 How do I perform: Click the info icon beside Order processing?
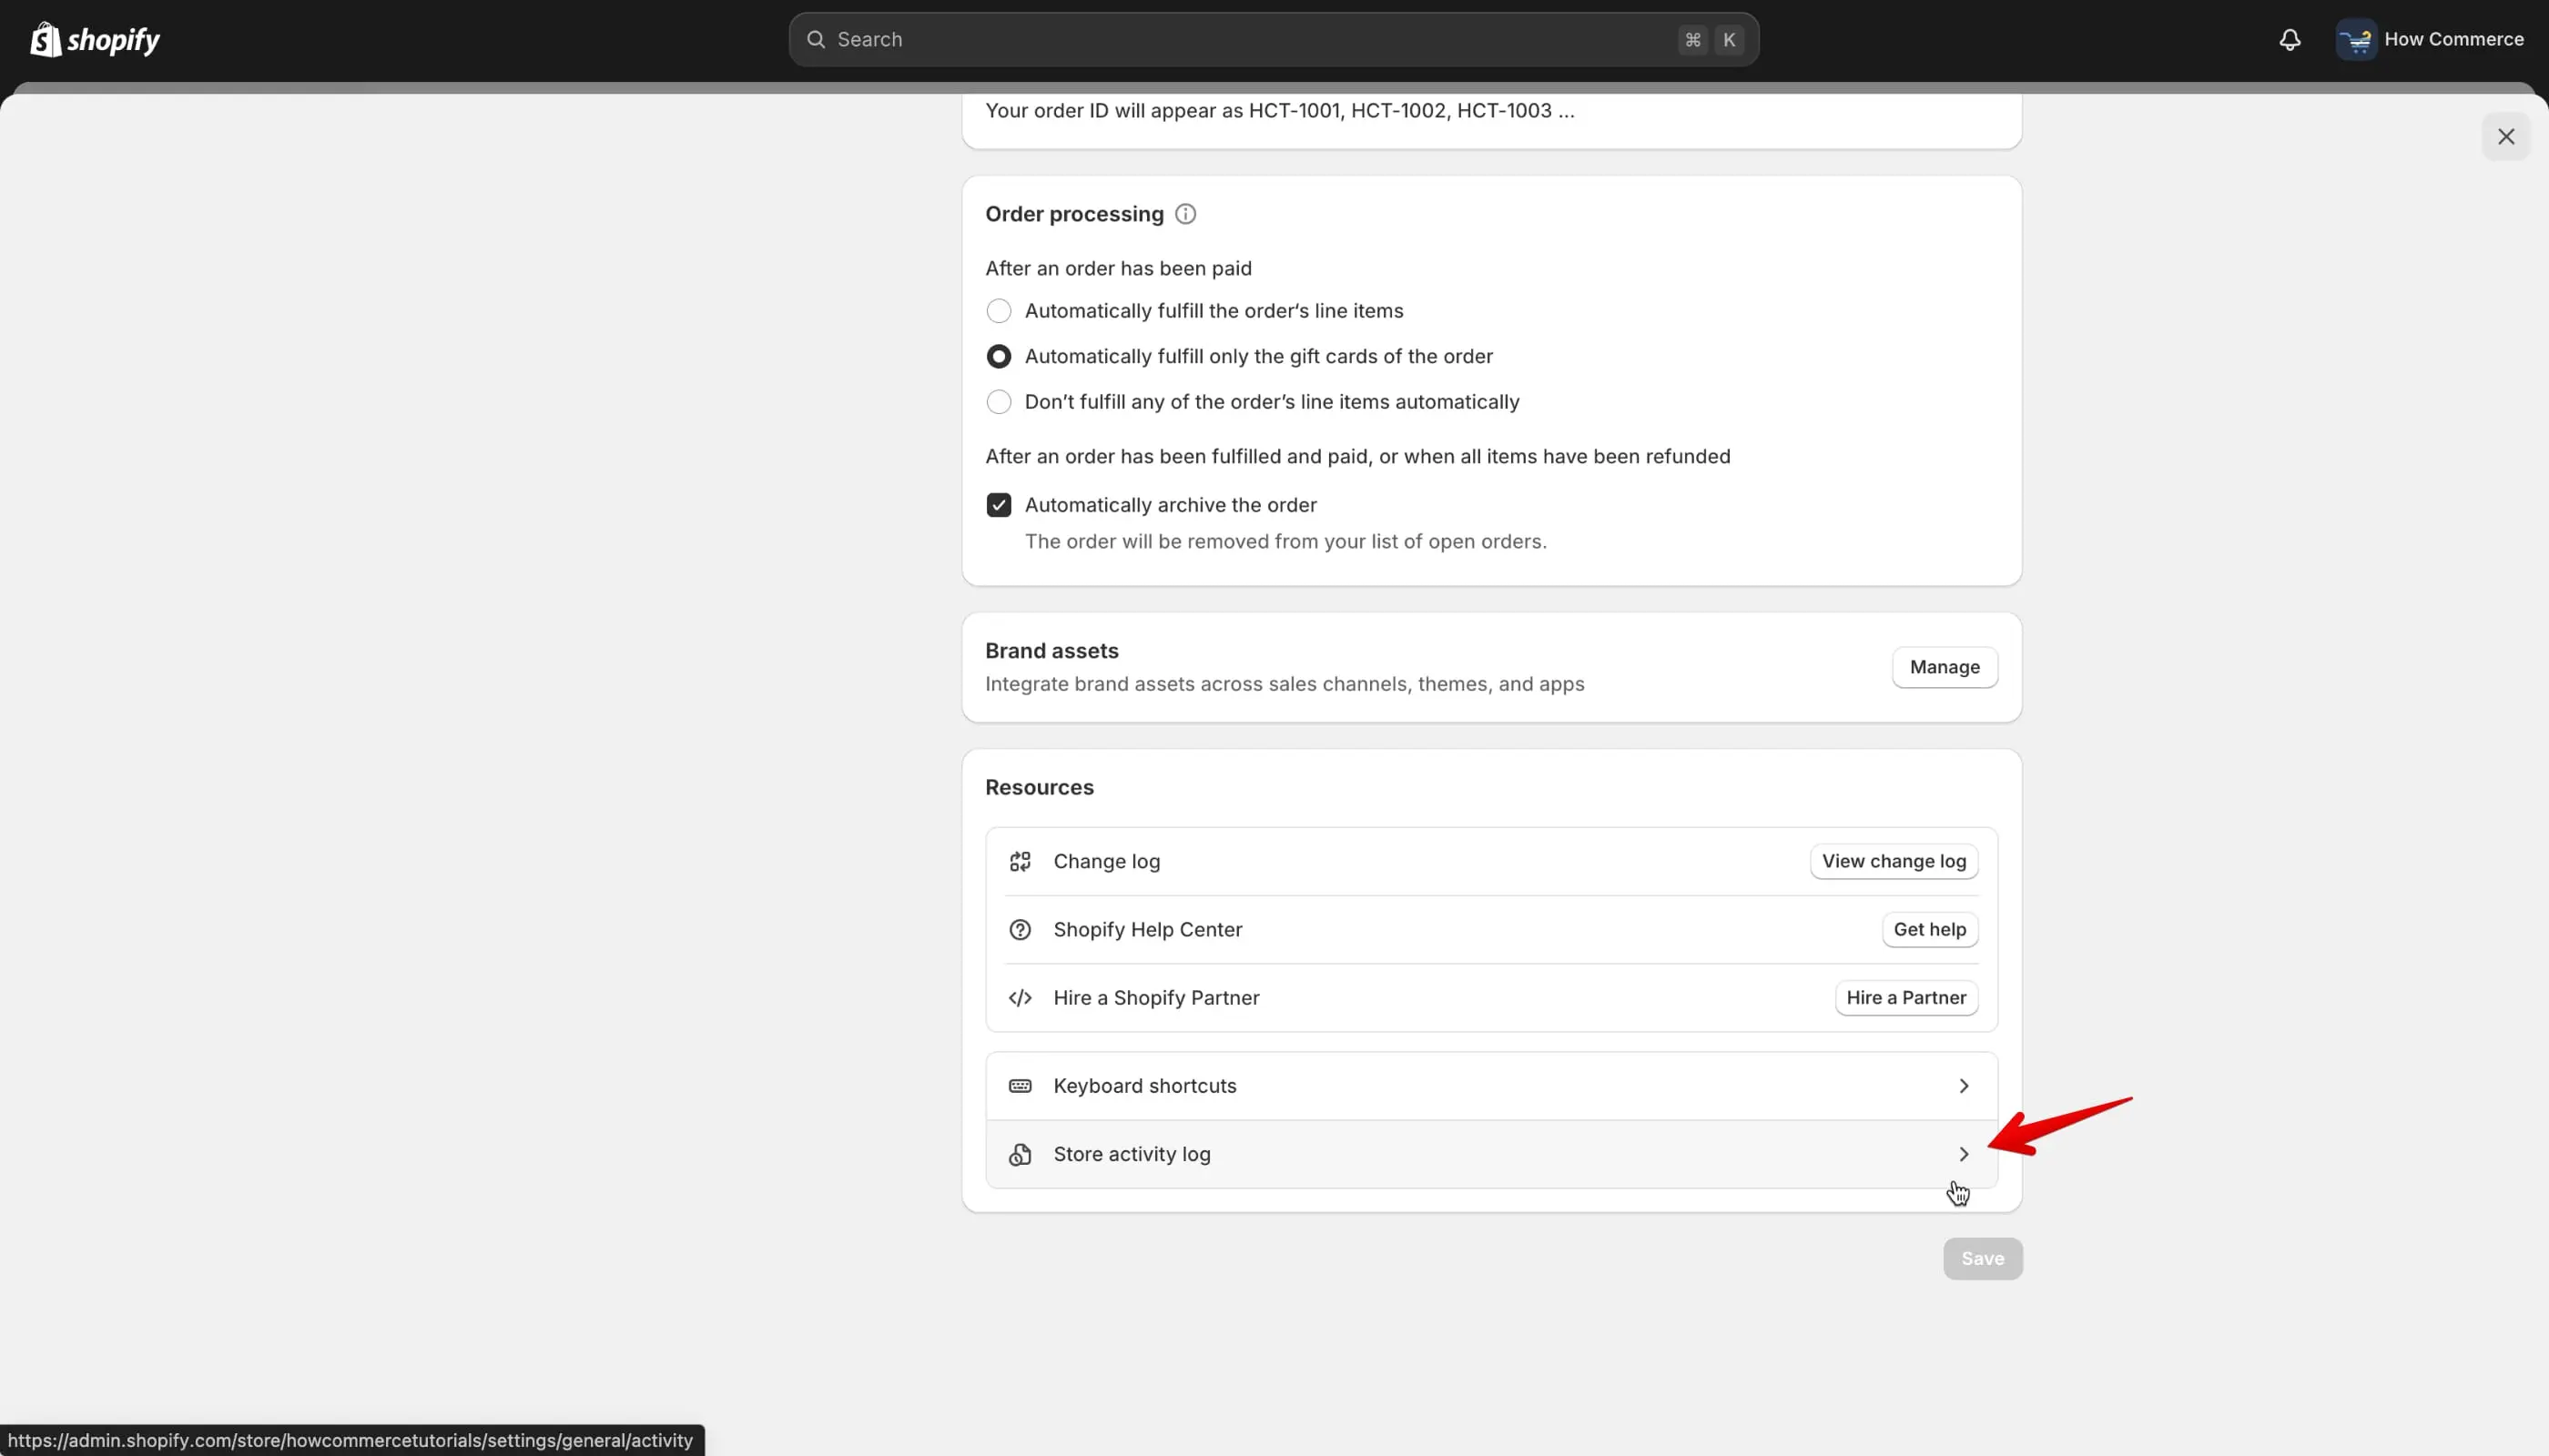(1185, 214)
